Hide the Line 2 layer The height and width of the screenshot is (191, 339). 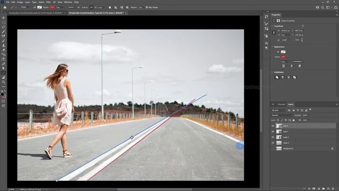[273, 126]
